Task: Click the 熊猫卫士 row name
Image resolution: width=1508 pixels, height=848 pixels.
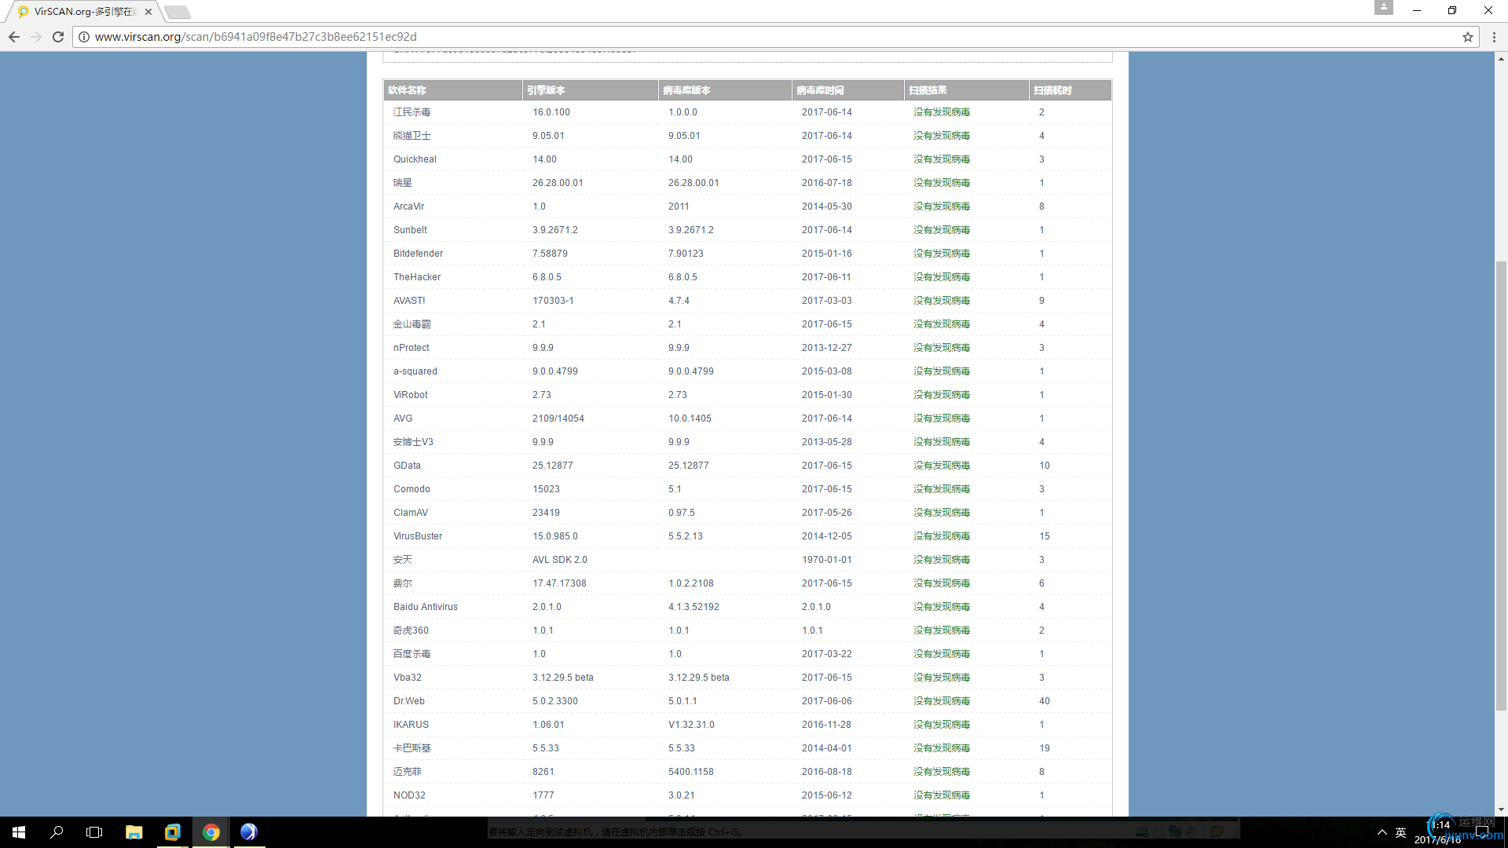Action: 412,136
